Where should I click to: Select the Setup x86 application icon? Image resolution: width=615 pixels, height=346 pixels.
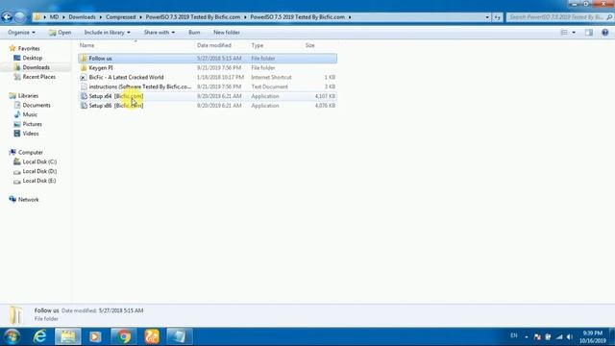point(84,106)
